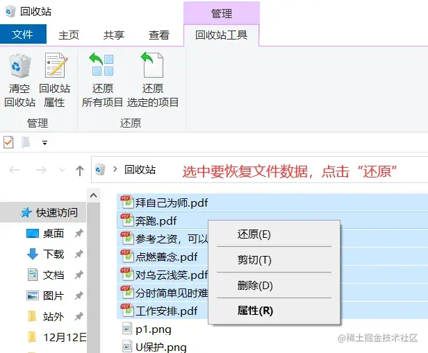This screenshot has width=428, height=353.
Task: Click the forward navigation arrow
Action: 41,170
